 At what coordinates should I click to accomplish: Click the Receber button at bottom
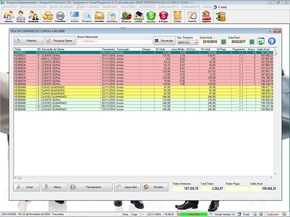click(155, 187)
